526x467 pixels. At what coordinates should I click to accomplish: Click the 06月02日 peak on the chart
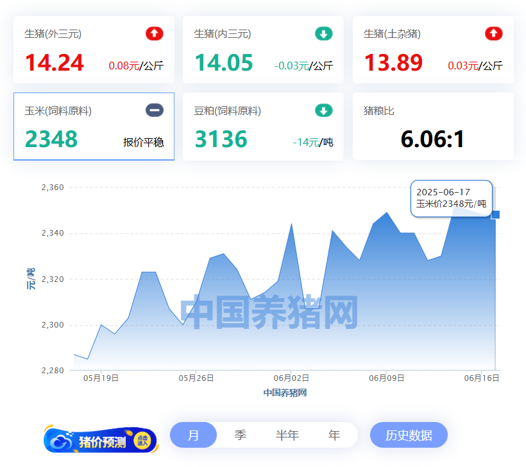292,224
